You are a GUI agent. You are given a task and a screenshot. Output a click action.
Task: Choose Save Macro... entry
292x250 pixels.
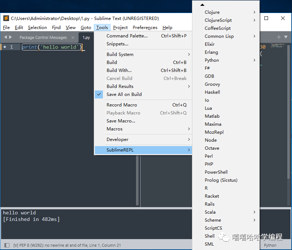coord(143,121)
